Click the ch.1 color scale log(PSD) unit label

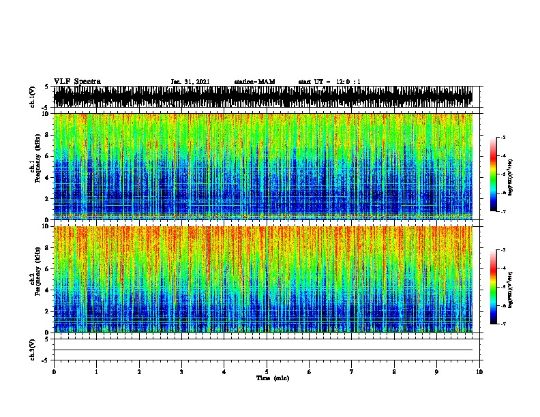(510, 178)
